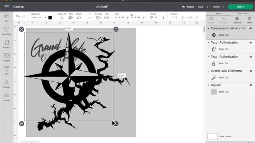Hide the Grand Lake Oklahoma layer
The image size is (255, 143).
point(251,71)
